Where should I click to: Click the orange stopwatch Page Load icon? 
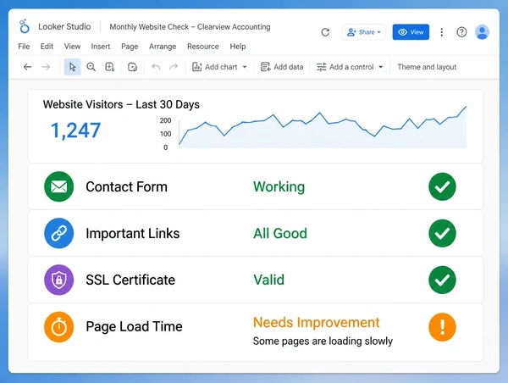click(59, 327)
